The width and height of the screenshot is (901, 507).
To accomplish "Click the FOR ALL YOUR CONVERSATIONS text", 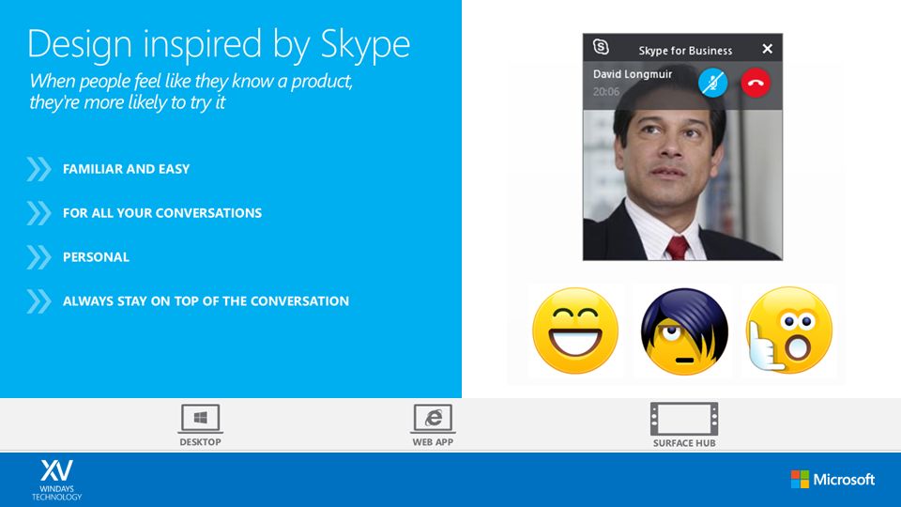I will [x=162, y=213].
